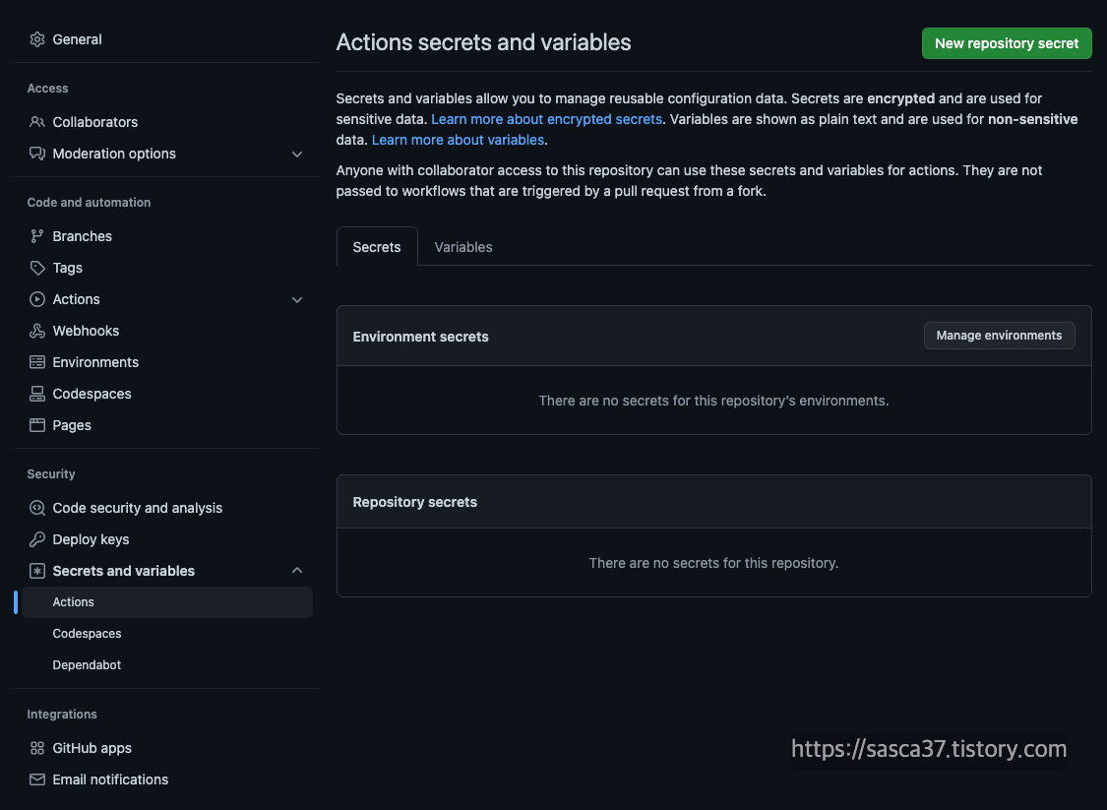1107x810 pixels.
Task: Open Learn more about encrypted secrets link
Action: (546, 119)
